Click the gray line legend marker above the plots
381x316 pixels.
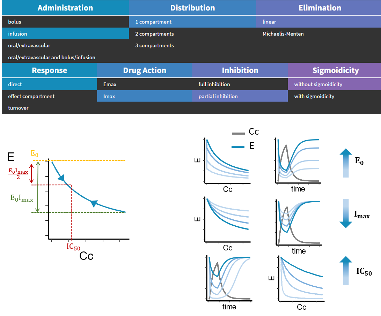pyautogui.click(x=238, y=133)
